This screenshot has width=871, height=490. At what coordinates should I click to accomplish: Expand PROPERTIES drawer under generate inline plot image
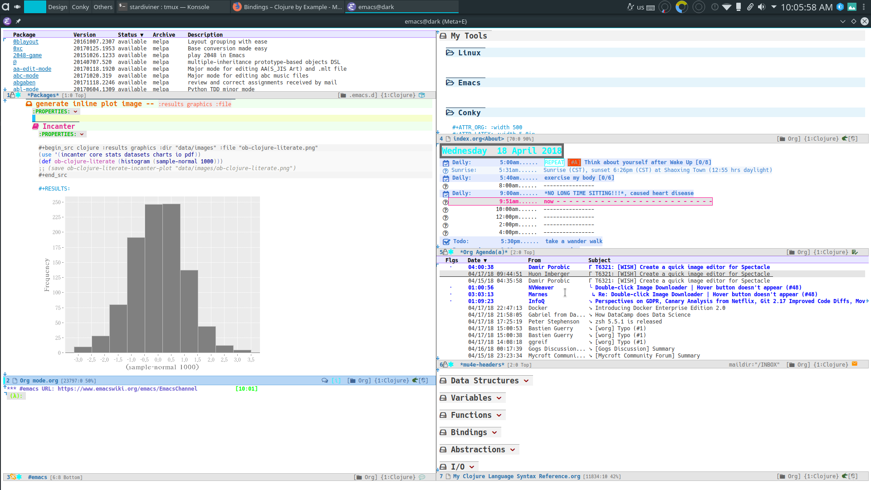[75, 112]
